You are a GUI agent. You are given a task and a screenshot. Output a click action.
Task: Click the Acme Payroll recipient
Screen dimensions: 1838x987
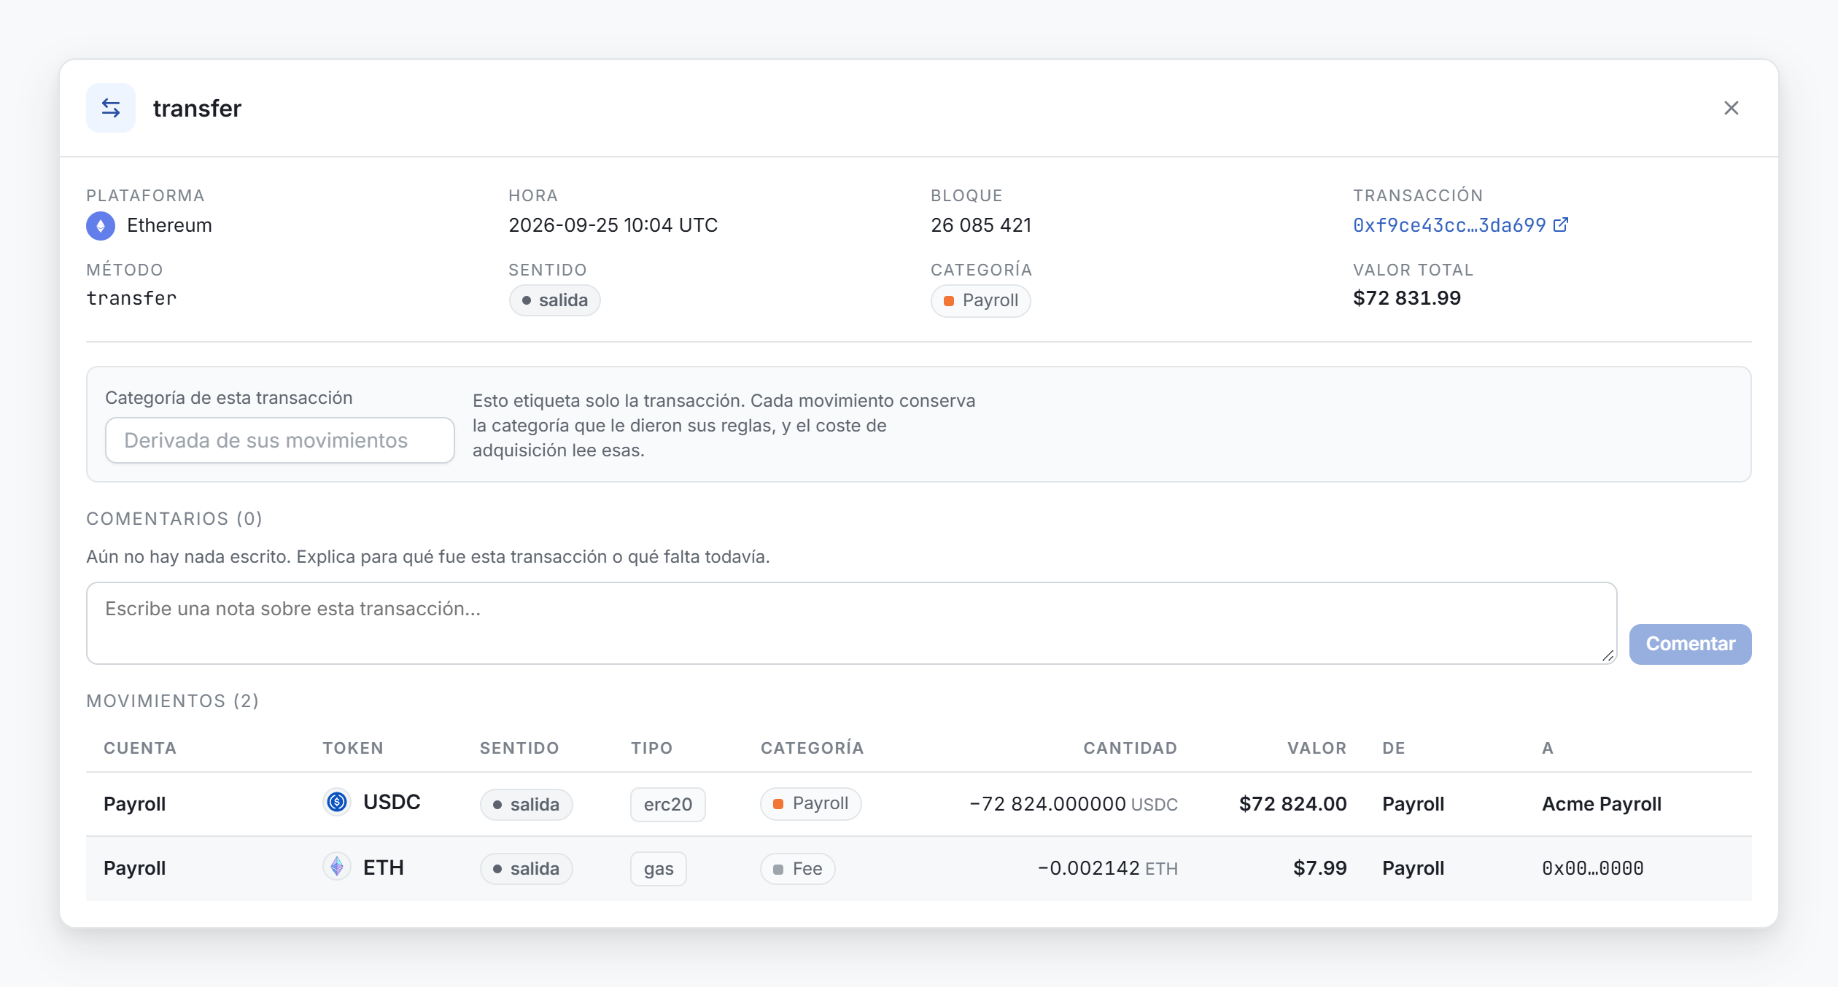tap(1602, 803)
